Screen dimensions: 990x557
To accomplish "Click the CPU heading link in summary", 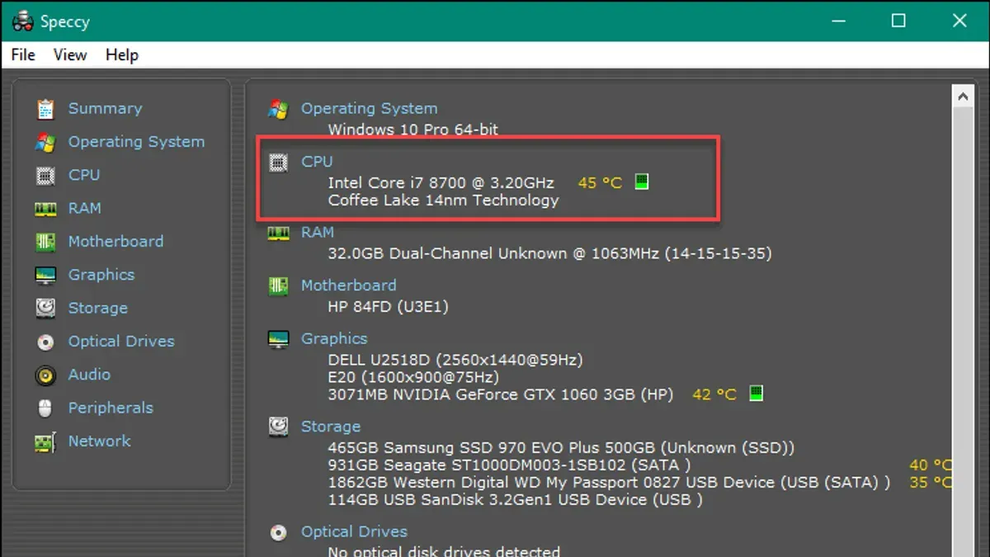I will 317,163.
